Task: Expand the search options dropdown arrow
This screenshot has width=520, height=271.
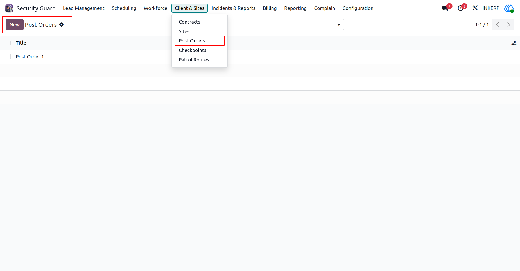Action: pos(339,25)
